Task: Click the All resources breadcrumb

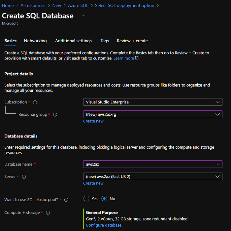Action: click(33, 6)
